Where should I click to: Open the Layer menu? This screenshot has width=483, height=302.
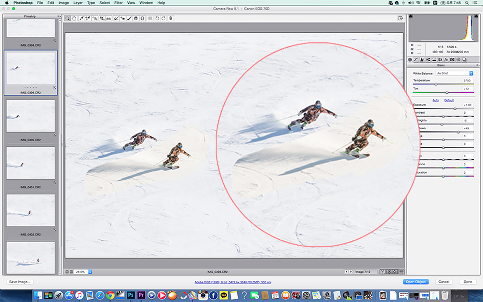pyautogui.click(x=78, y=3)
